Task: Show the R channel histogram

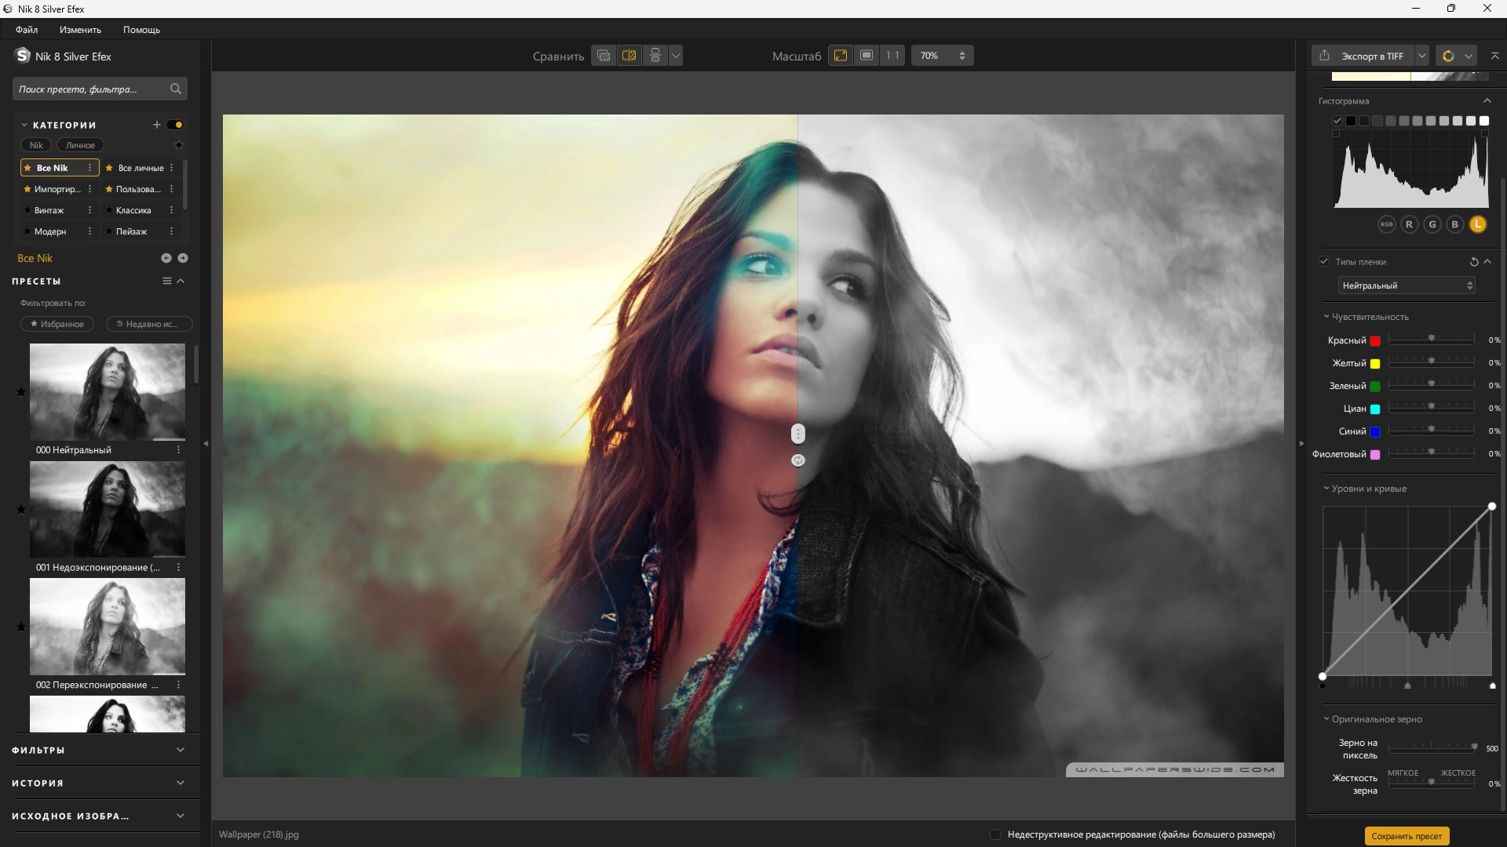Action: click(1410, 224)
